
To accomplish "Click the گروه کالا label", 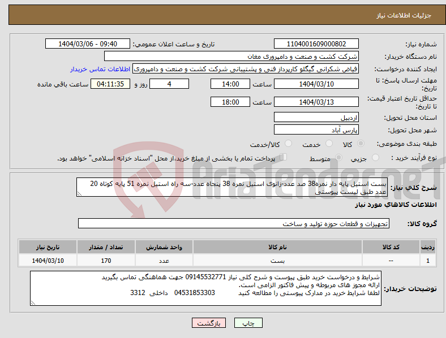I will (422, 224).
